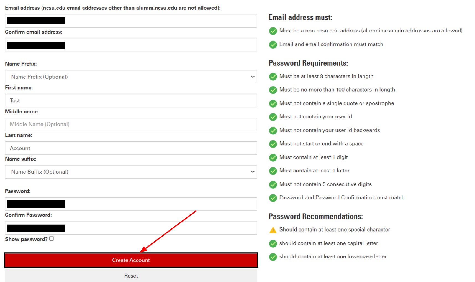Click the Confirm Password input box
The image size is (475, 282).
tap(161, 228)
